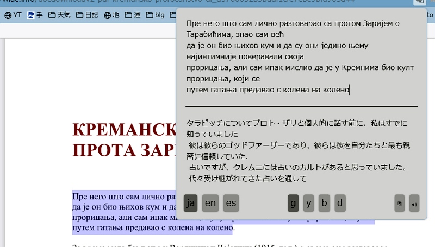Select the 'g' translation engine
The width and height of the screenshot is (435, 247).
click(293, 203)
